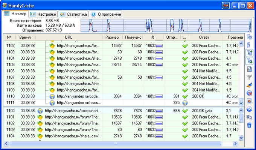Click the green check of lower row 1100
256x150 pixels.
[x=185, y=111]
